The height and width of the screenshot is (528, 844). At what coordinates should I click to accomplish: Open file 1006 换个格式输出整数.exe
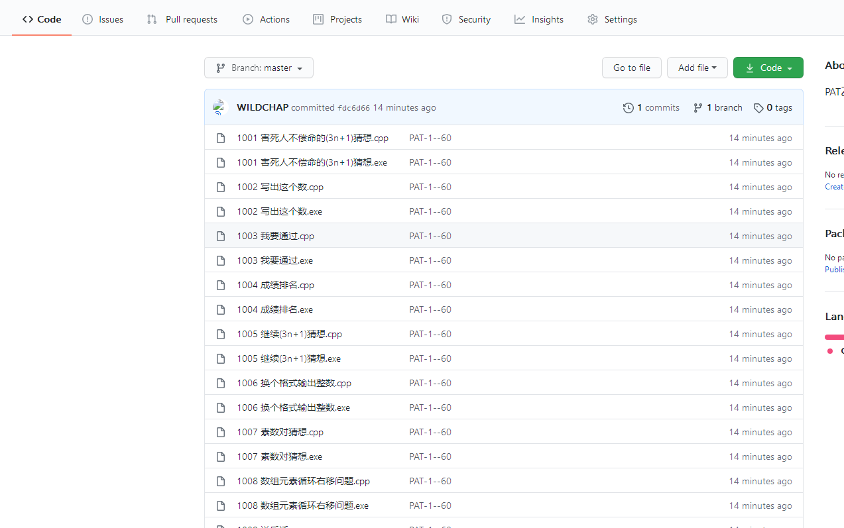pos(293,407)
